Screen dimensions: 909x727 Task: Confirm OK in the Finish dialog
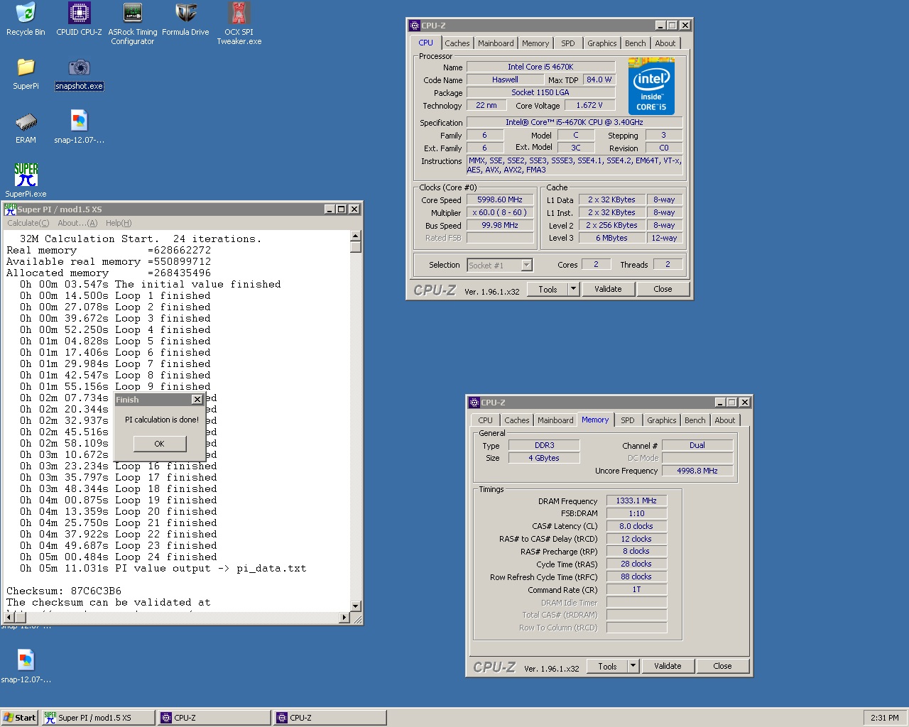point(160,444)
